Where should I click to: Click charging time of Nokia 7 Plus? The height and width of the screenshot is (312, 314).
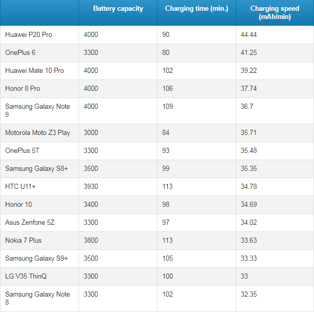[167, 240]
